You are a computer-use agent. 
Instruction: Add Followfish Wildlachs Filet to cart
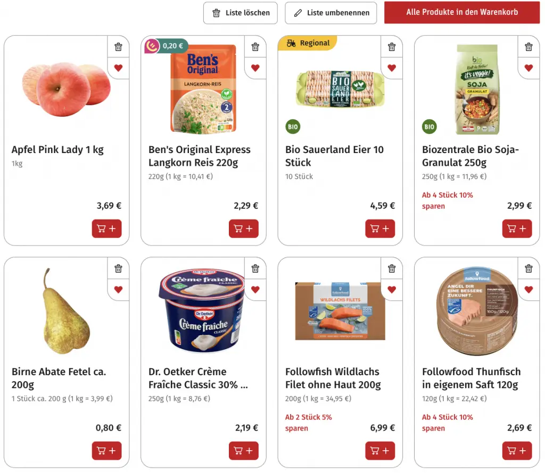click(380, 451)
